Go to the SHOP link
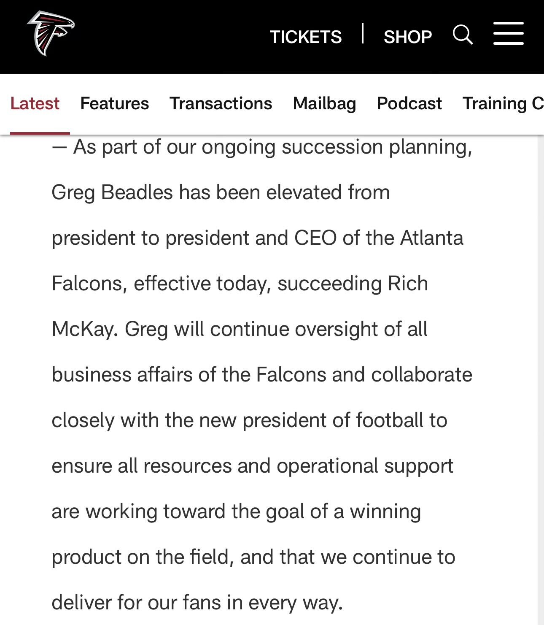Viewport: 544px width, 625px height. pyautogui.click(x=407, y=37)
